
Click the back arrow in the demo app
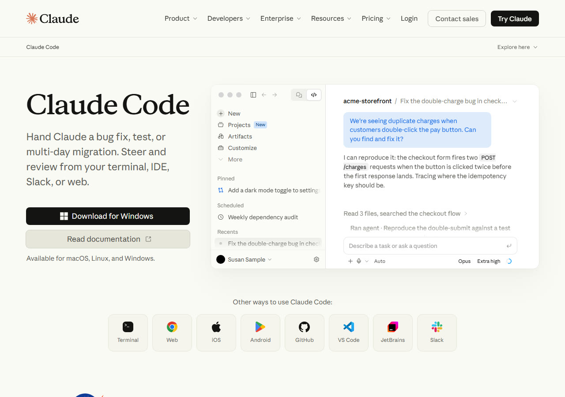pos(264,95)
